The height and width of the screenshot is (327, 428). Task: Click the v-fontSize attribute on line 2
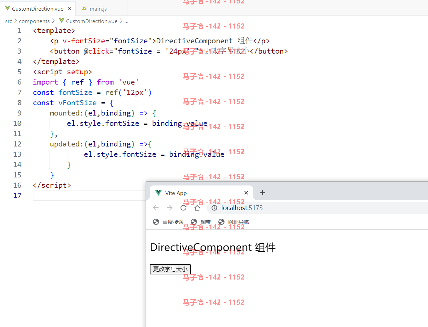[x=84, y=41]
